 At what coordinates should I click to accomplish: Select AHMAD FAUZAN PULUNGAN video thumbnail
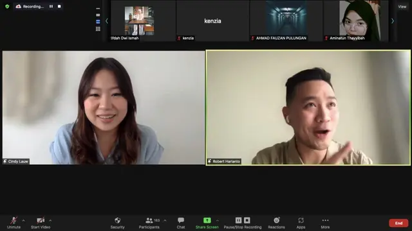click(286, 21)
